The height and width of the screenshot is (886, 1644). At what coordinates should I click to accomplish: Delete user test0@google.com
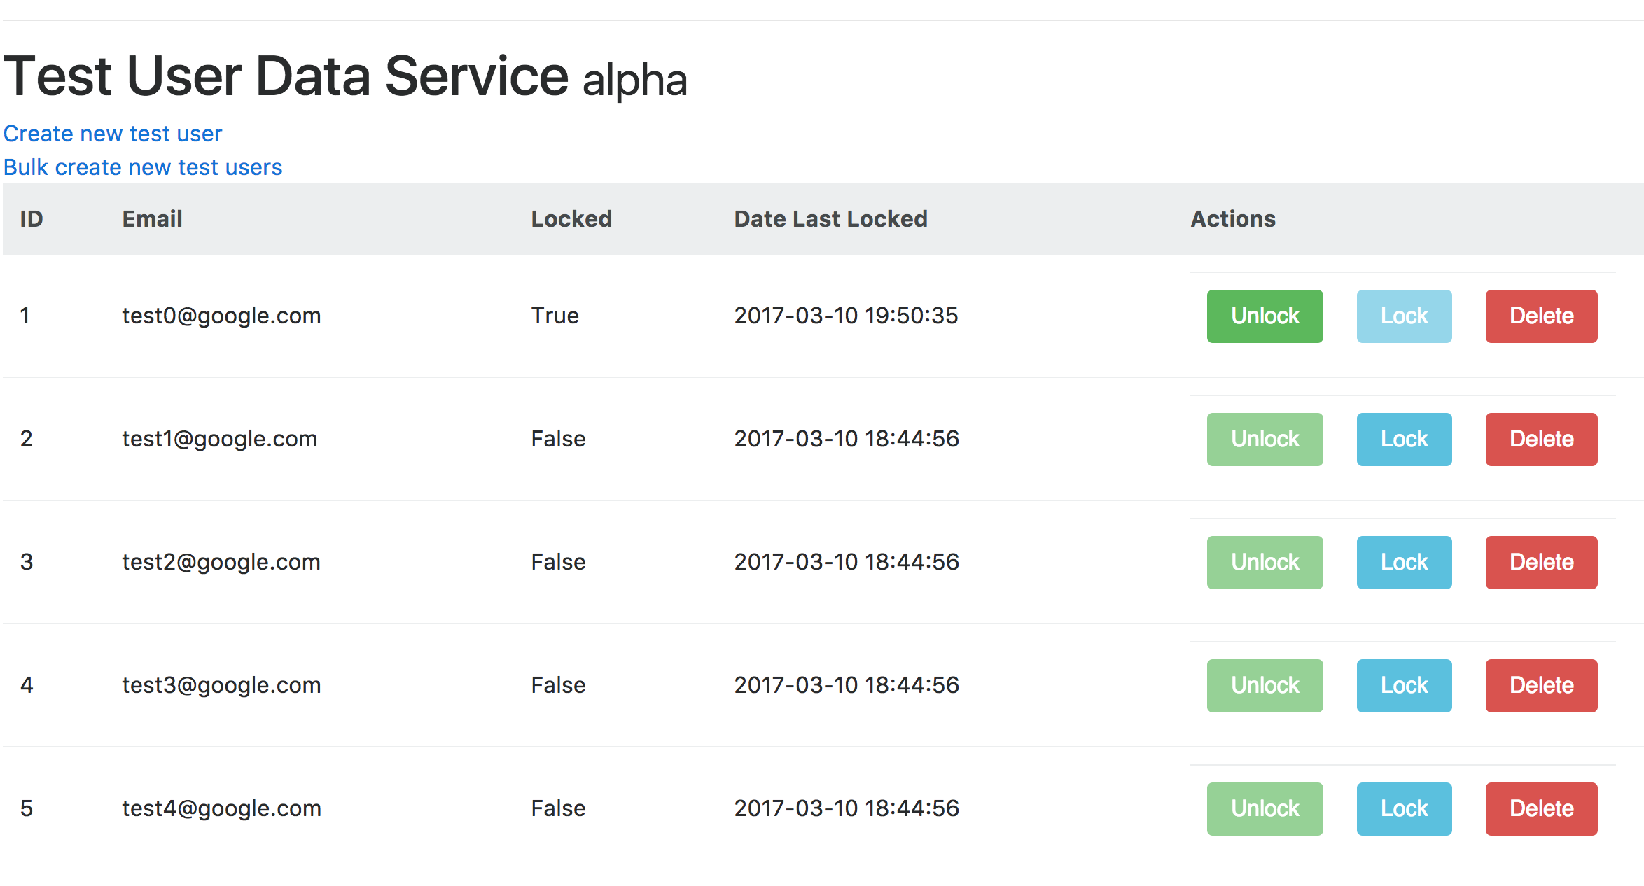click(1541, 316)
